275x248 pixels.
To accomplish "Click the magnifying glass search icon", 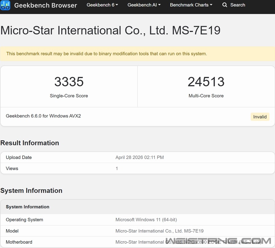I will [x=225, y=5].
